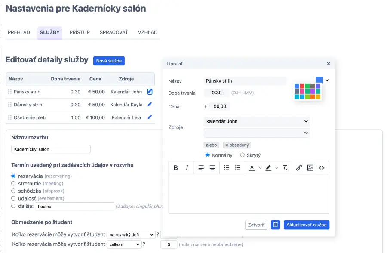
Task: Select the Skrytý radio option
Action: click(243, 155)
